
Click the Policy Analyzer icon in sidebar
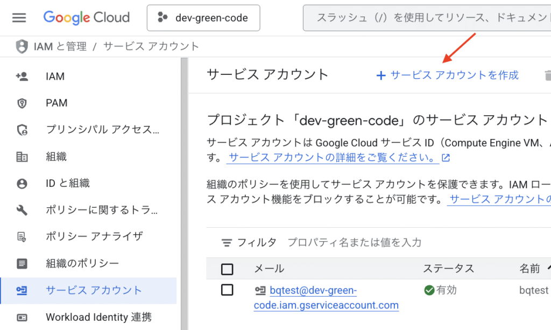[x=22, y=236]
